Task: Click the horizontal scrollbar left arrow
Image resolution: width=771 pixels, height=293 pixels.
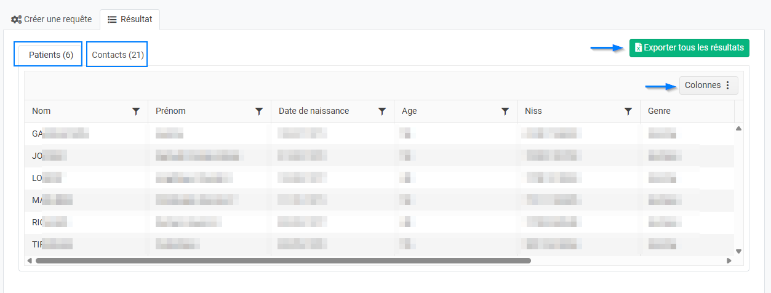Action: click(x=30, y=261)
